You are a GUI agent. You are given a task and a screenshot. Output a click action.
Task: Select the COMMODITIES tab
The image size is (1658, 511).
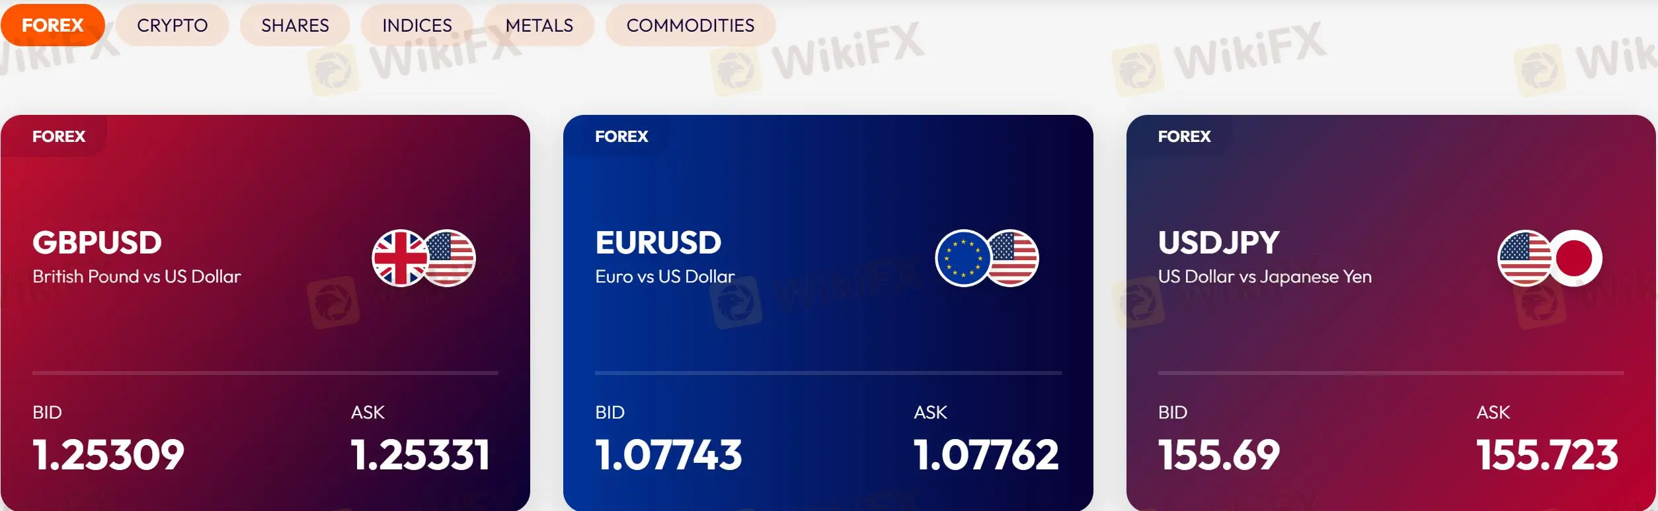coord(690,25)
